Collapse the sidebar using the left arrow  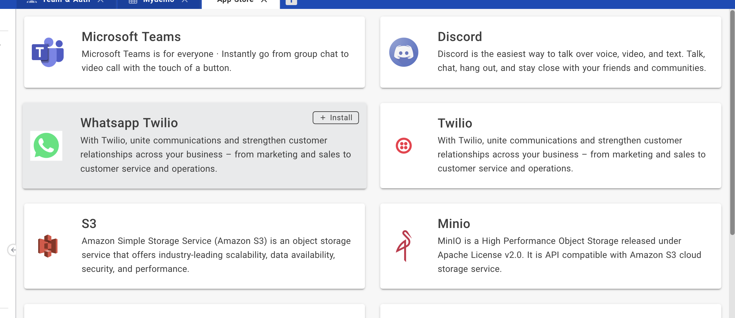click(x=13, y=250)
